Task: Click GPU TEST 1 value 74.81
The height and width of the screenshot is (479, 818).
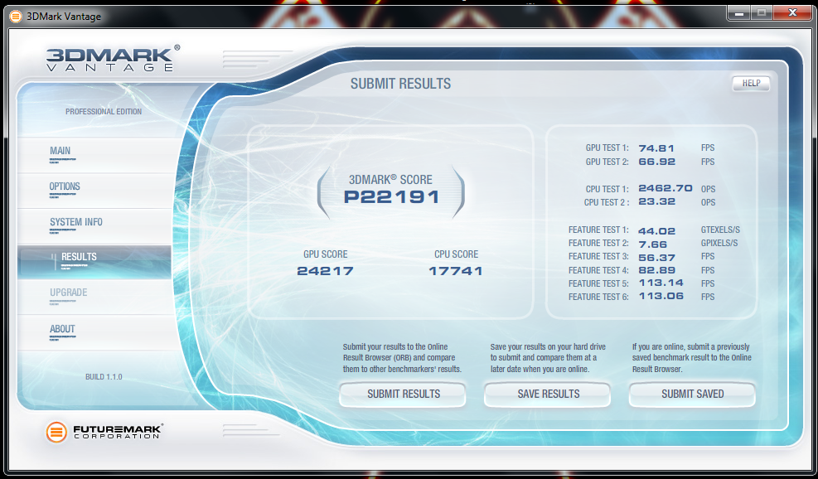Action: (x=656, y=148)
